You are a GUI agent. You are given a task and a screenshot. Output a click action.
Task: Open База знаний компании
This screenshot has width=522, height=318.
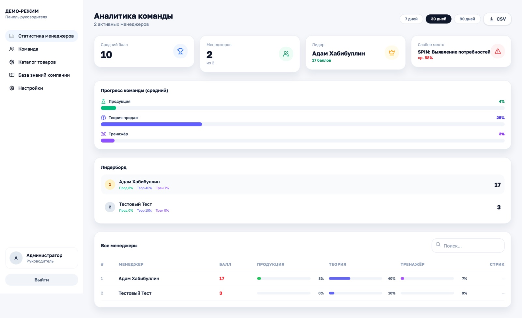(x=44, y=75)
